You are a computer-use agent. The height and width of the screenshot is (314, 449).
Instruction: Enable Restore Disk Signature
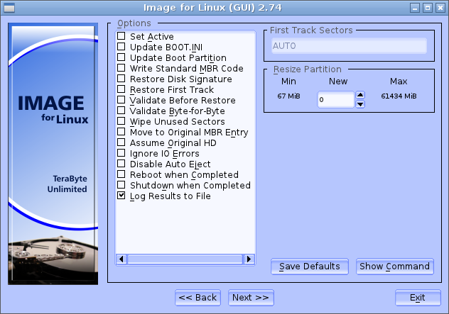pos(121,79)
